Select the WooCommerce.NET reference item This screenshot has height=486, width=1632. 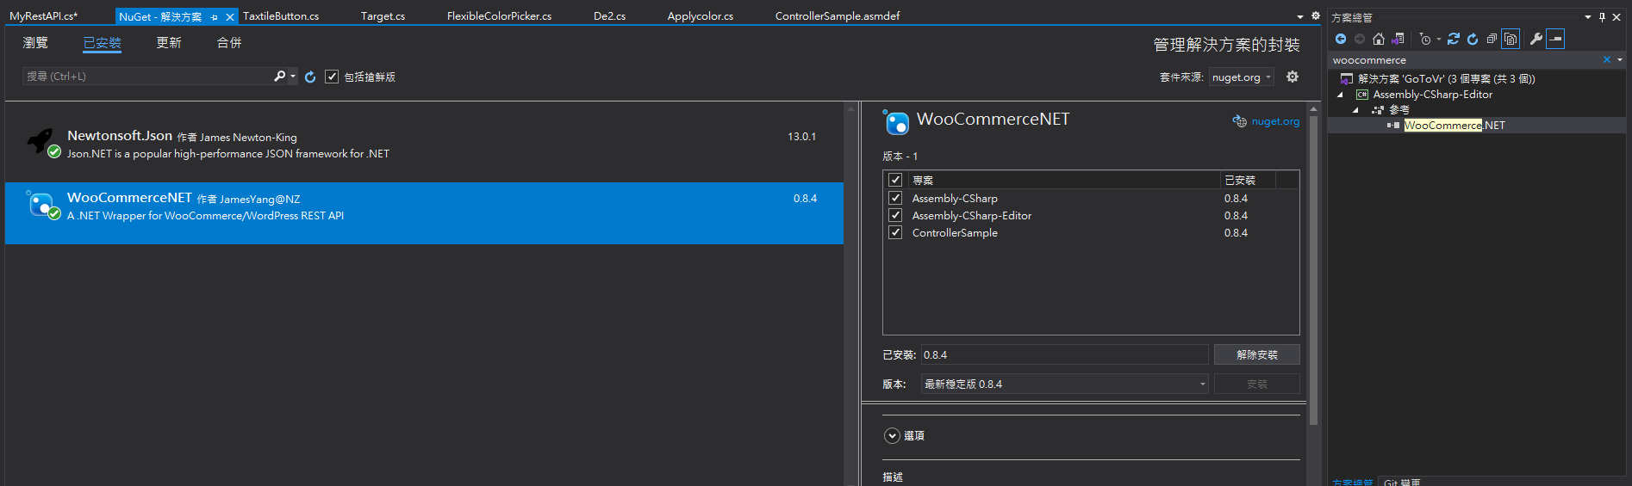[1454, 126]
